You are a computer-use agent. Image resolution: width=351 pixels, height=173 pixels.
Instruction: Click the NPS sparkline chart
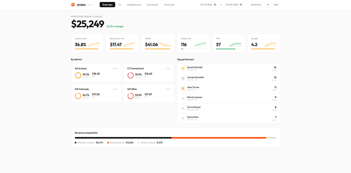[x=235, y=44]
